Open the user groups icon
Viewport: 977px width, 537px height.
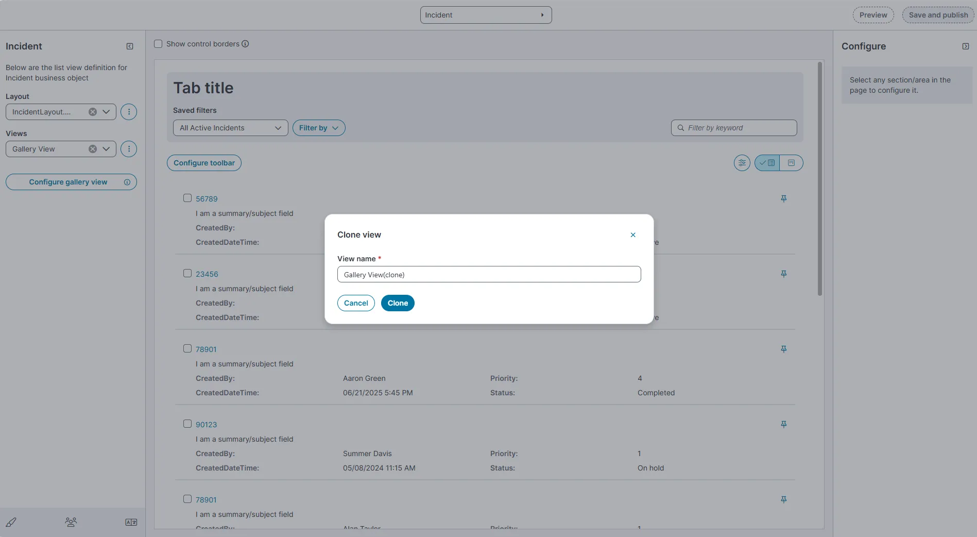pos(71,522)
